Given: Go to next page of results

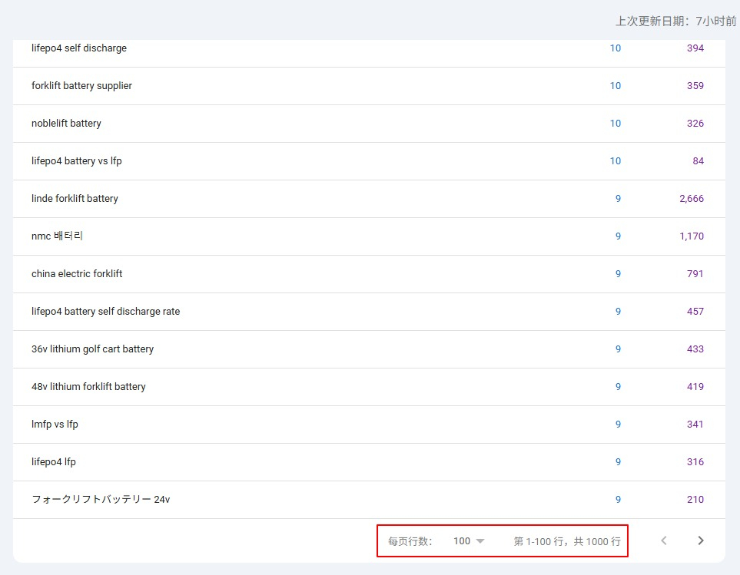Looking at the screenshot, I should tap(700, 540).
